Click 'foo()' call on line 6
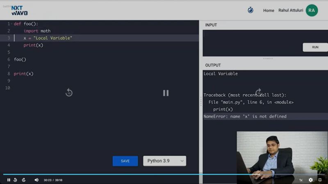The width and height of the screenshot is (328, 184). (20, 59)
